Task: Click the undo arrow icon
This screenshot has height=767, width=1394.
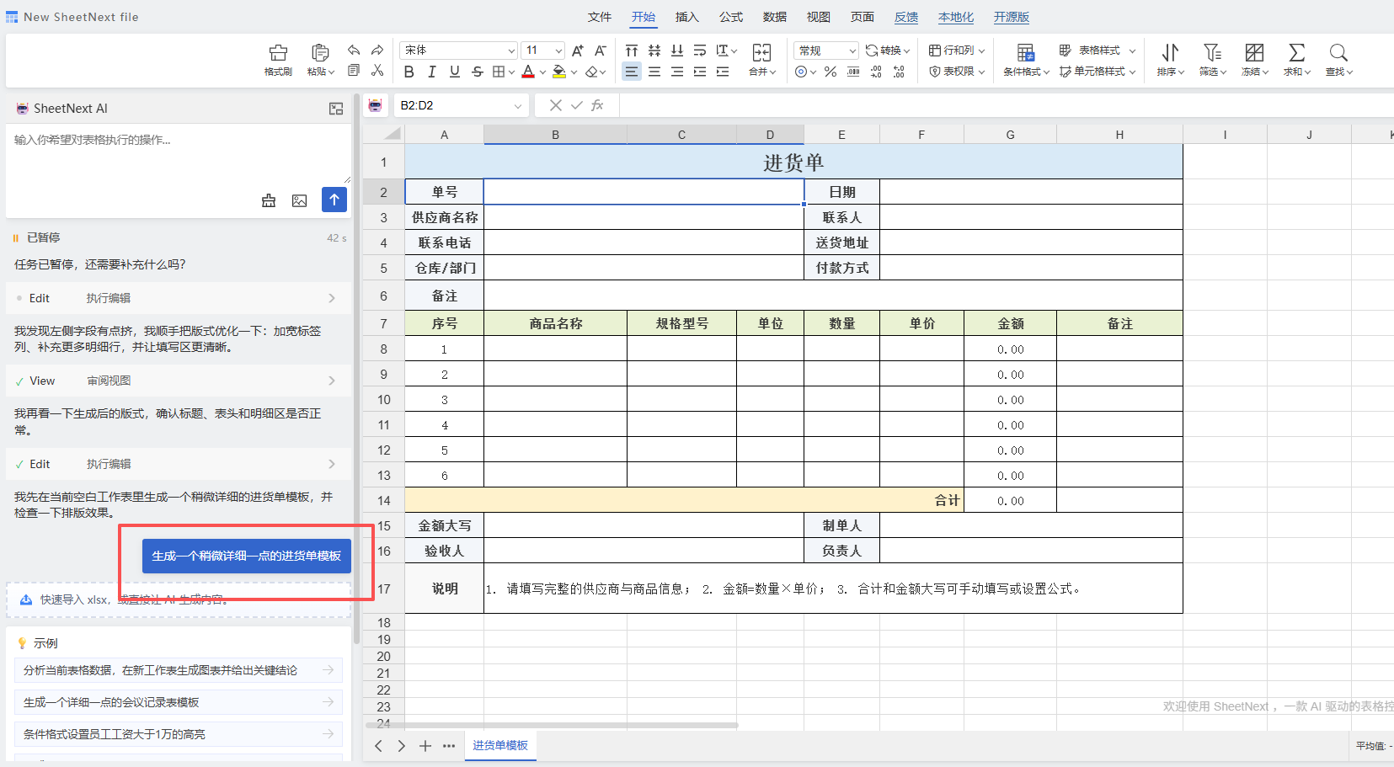Action: (x=354, y=51)
